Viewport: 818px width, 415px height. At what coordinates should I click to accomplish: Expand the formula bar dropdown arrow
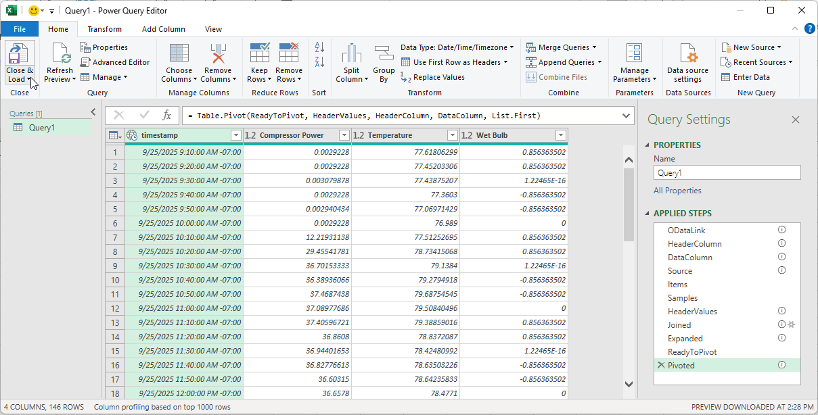pos(627,116)
